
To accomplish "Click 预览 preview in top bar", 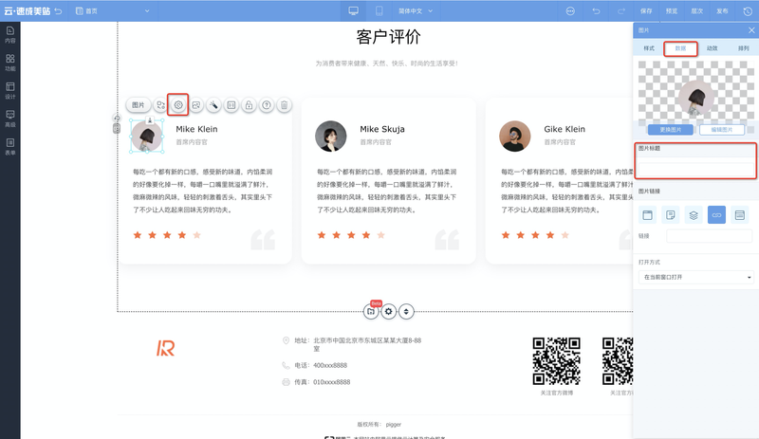I will coord(672,10).
